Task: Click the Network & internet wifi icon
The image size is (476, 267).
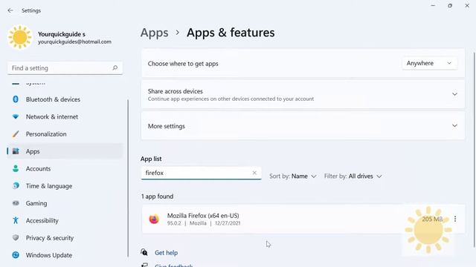Action: 16,116
